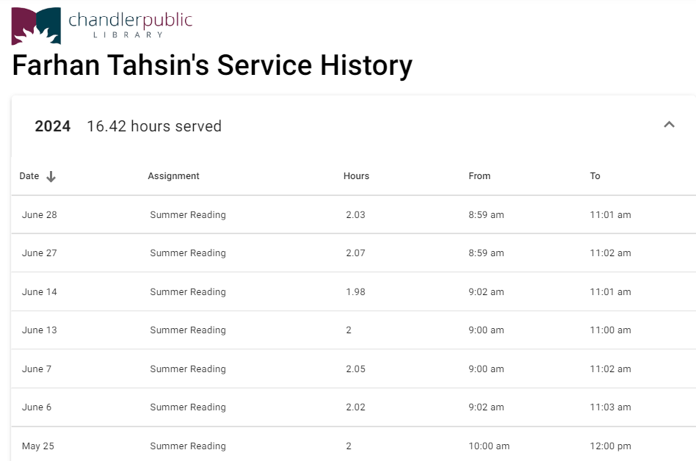Click the To column header
Viewport: 696px width, 461px height.
595,176
